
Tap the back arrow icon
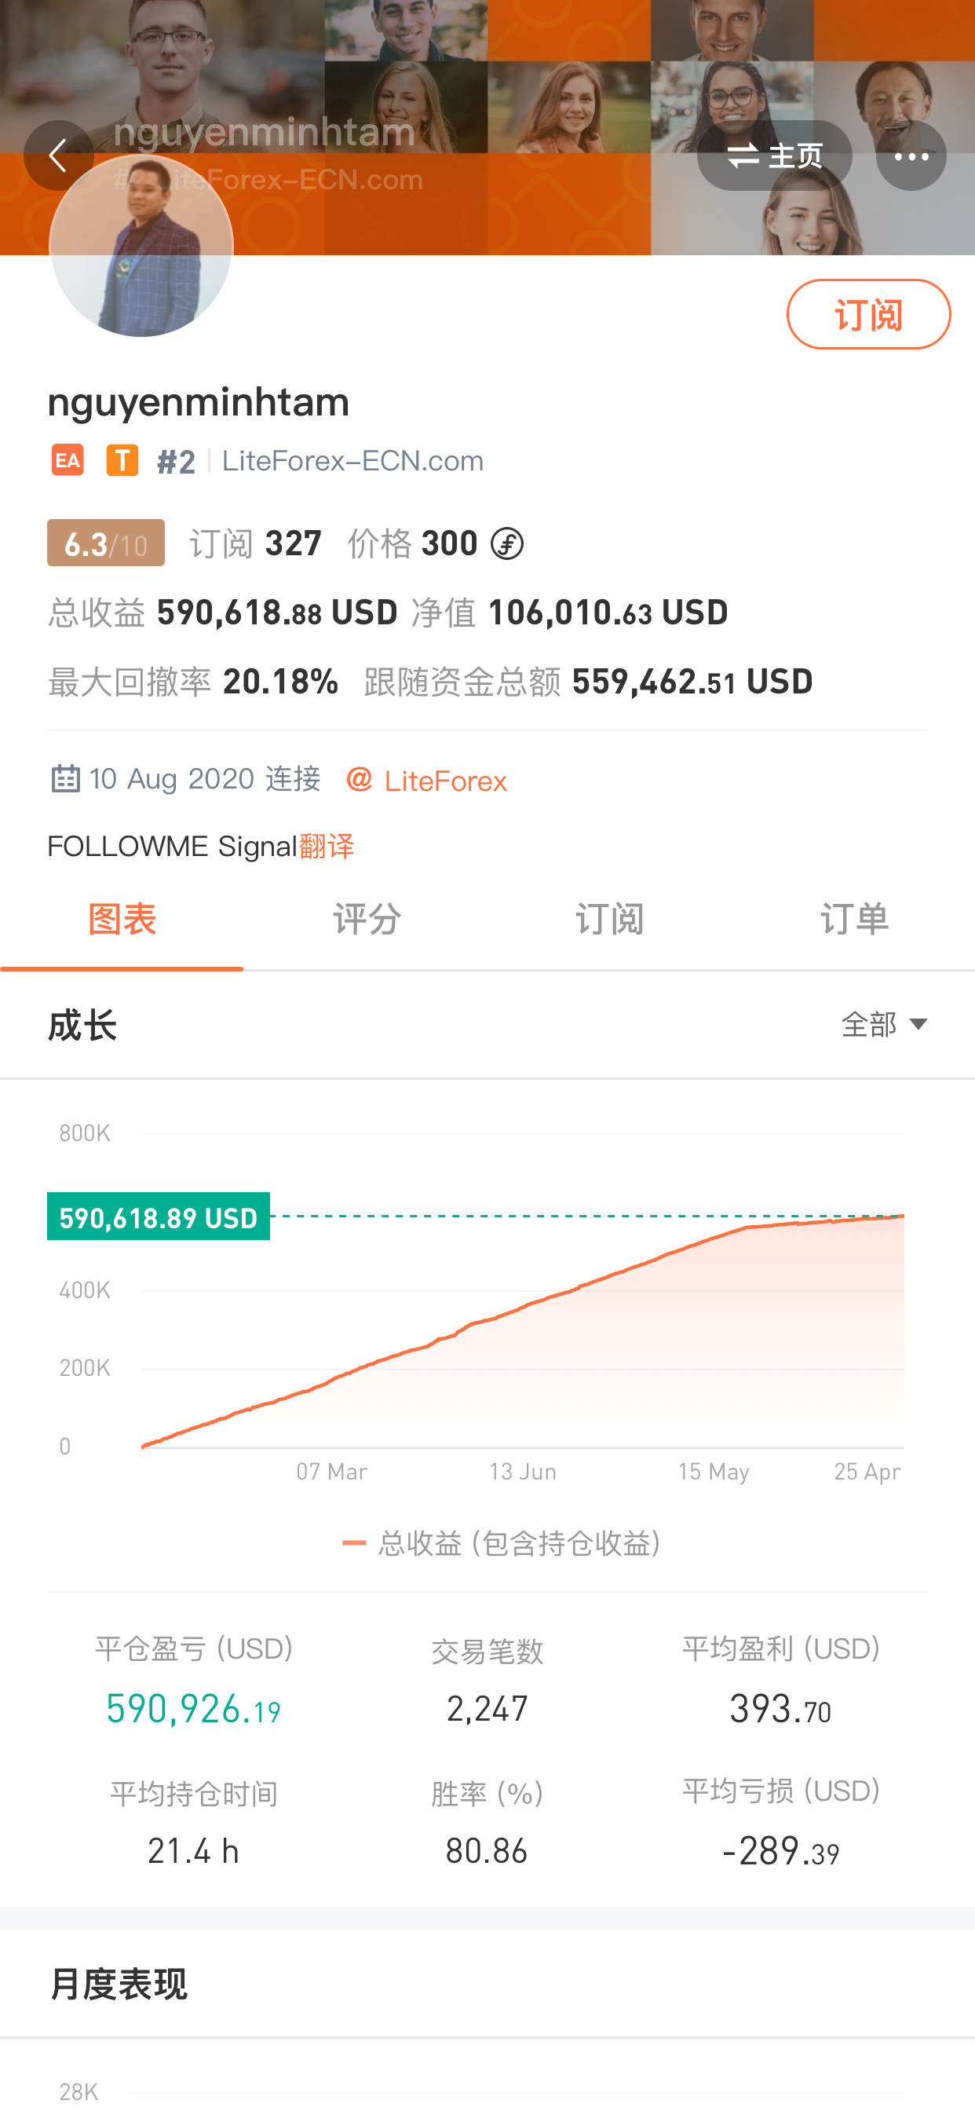coord(58,155)
